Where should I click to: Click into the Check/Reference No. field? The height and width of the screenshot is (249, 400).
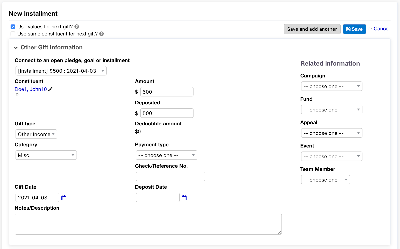[x=170, y=176]
